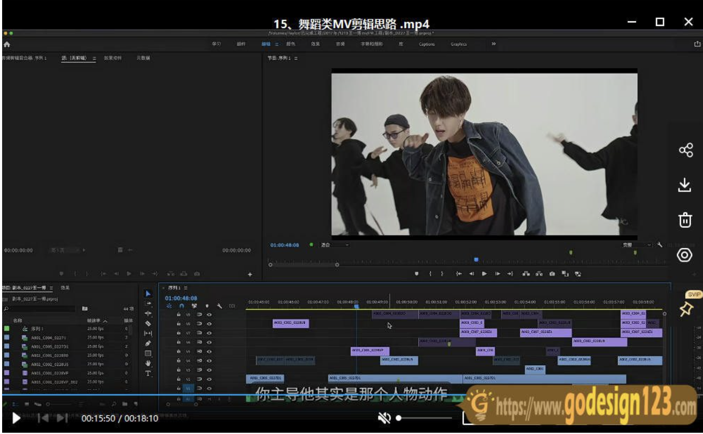The height and width of the screenshot is (434, 703).
Task: Click the Lift button
Action: tap(526, 274)
